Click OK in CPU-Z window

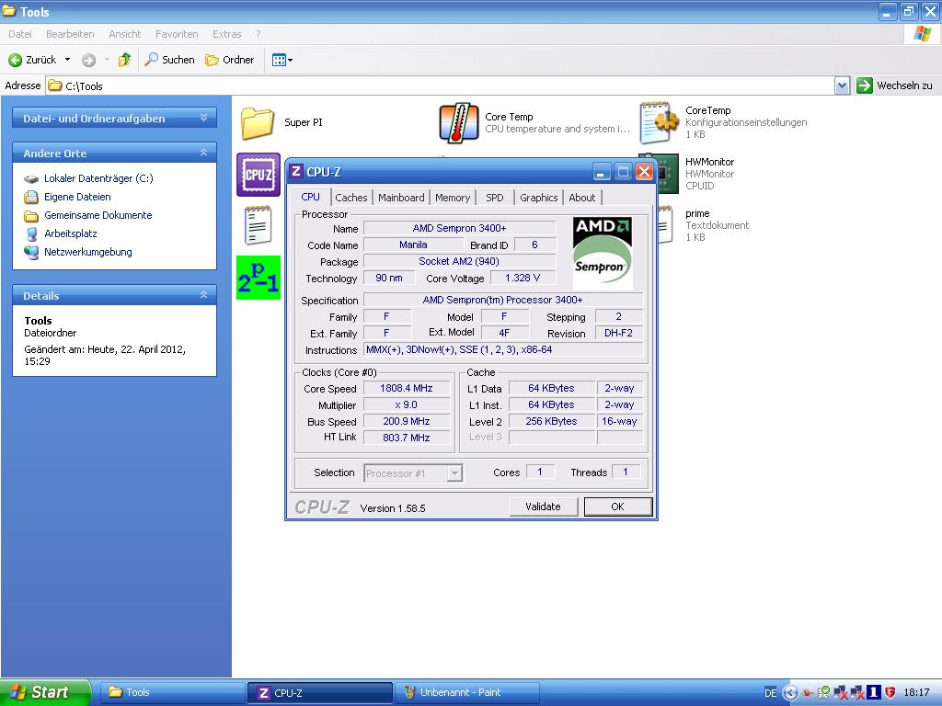pos(617,507)
